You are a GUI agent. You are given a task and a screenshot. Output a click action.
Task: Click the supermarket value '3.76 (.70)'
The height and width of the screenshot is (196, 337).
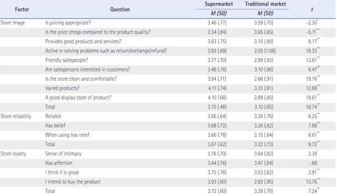point(217,154)
